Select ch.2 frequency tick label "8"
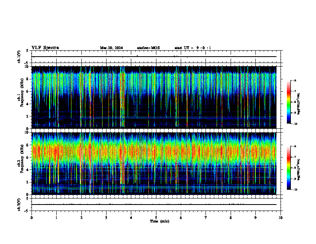This screenshot has height=244, width=316. (28, 145)
